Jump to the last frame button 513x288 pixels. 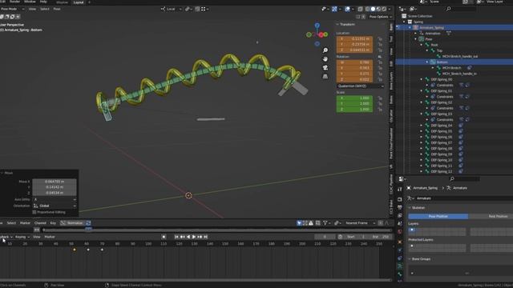click(206, 237)
